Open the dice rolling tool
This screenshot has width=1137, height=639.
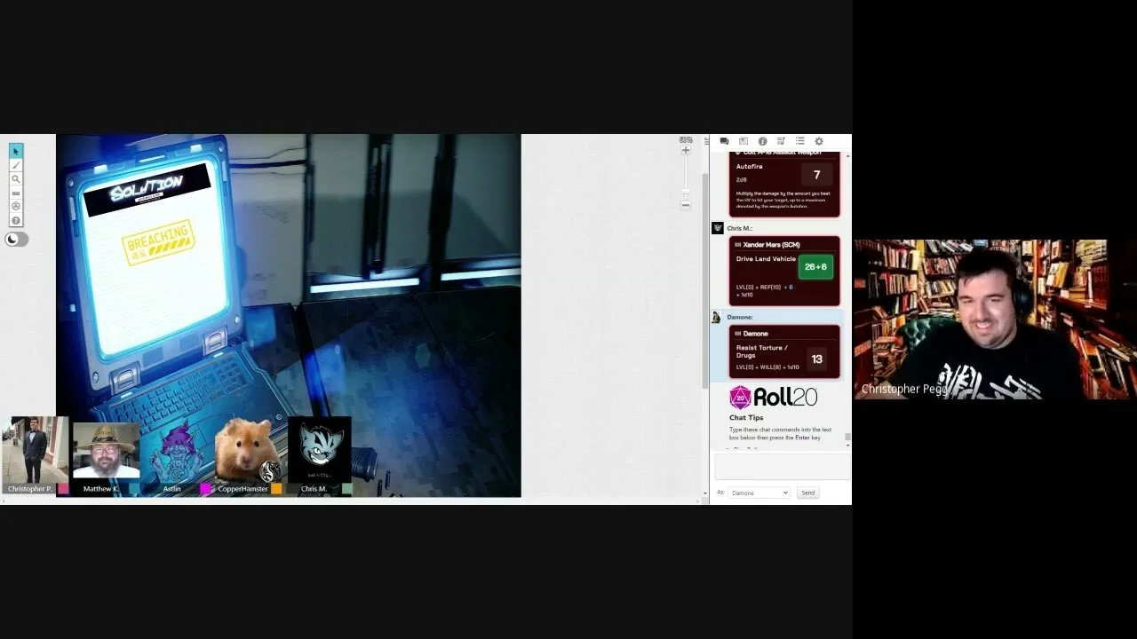point(16,206)
